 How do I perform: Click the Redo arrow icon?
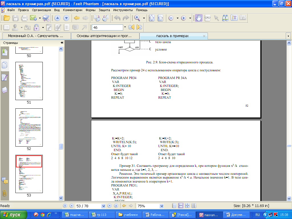pos(126,18)
